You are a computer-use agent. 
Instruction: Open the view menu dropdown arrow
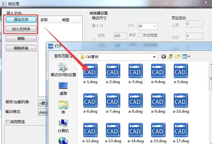pyautogui.click(x=189, y=56)
